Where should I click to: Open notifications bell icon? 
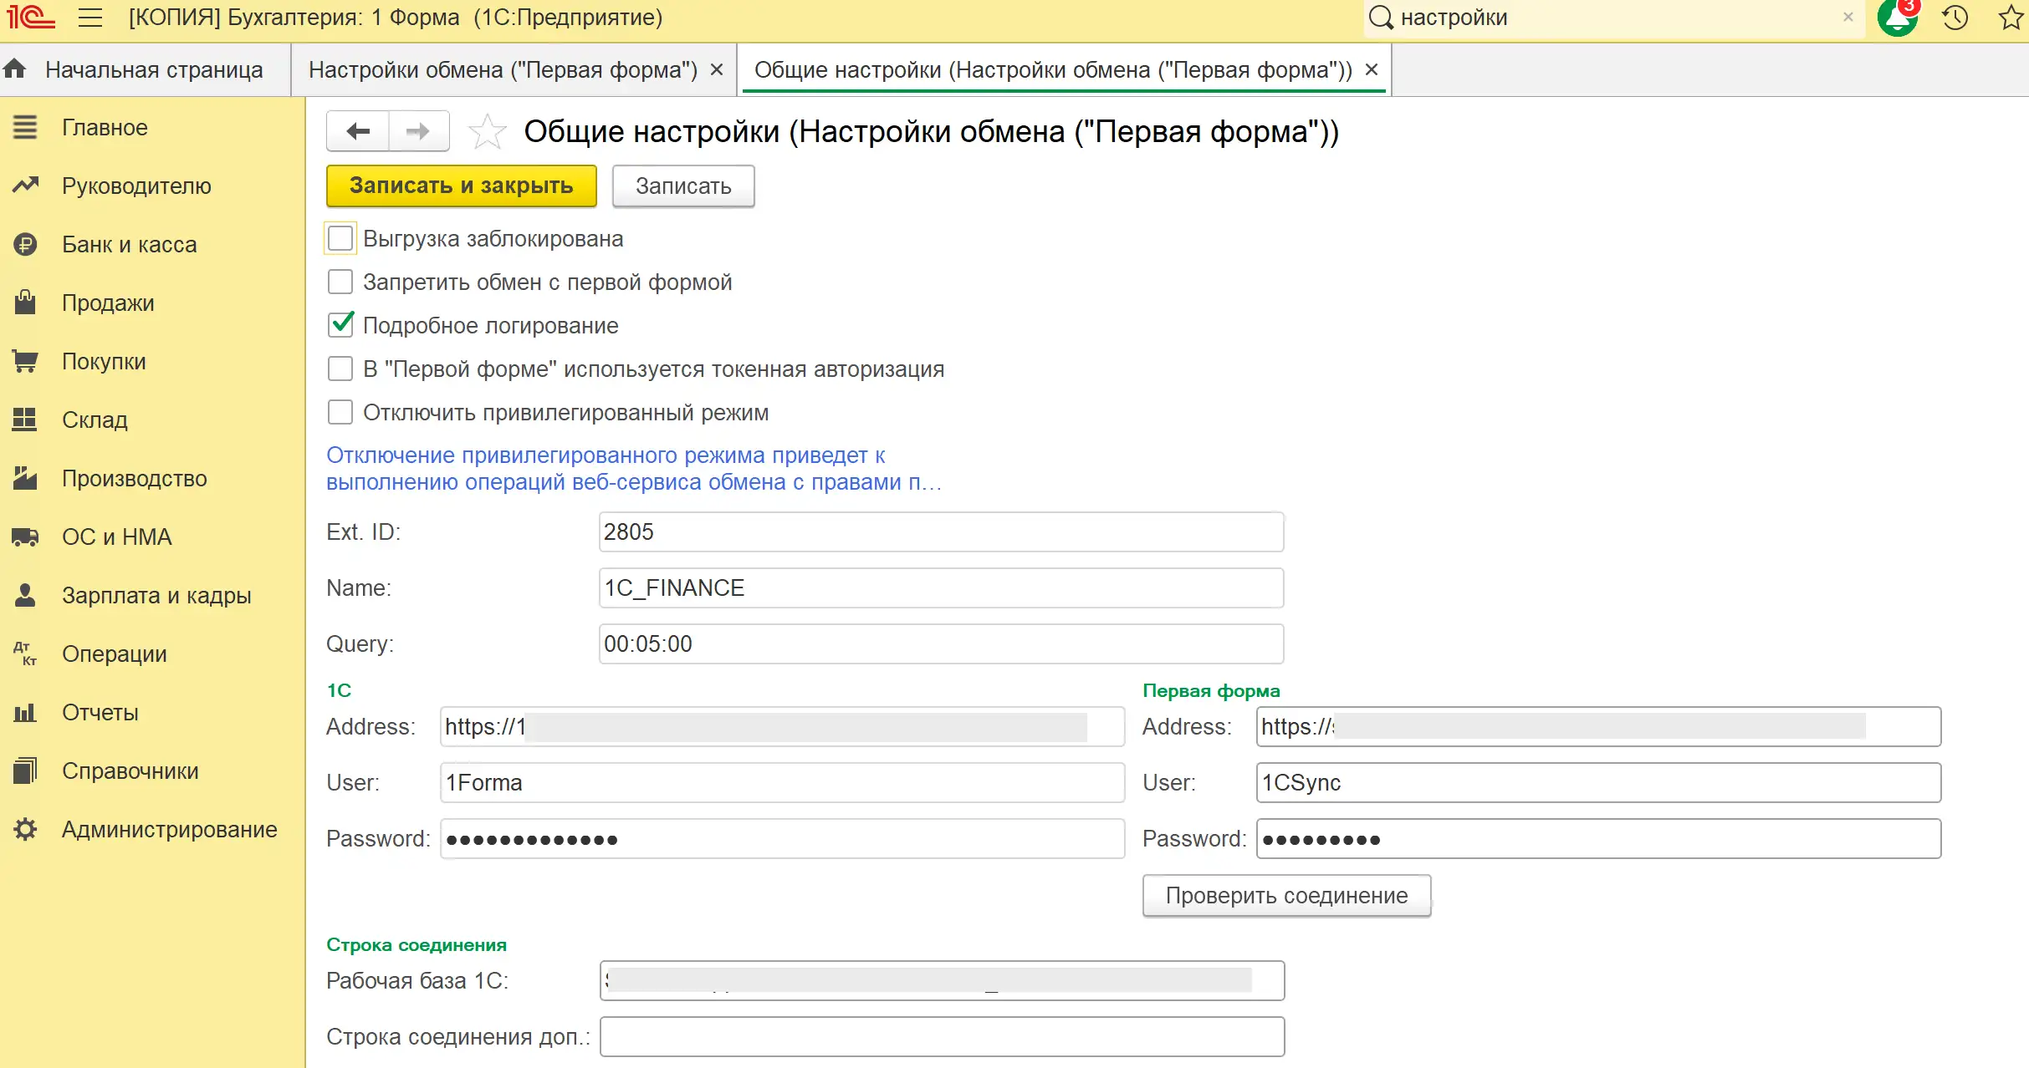point(1897,18)
